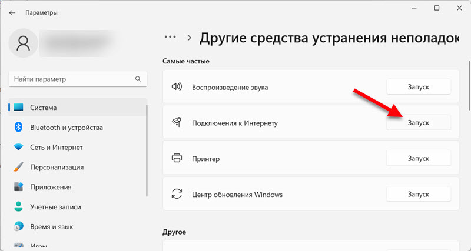Screen dimensions: 471x251
Task: Run Воспроизведение звука troubleshooter with Запуск
Action: [x=419, y=87]
